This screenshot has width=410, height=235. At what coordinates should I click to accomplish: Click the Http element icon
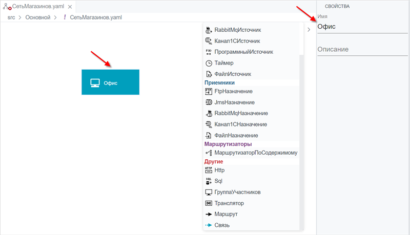point(209,170)
